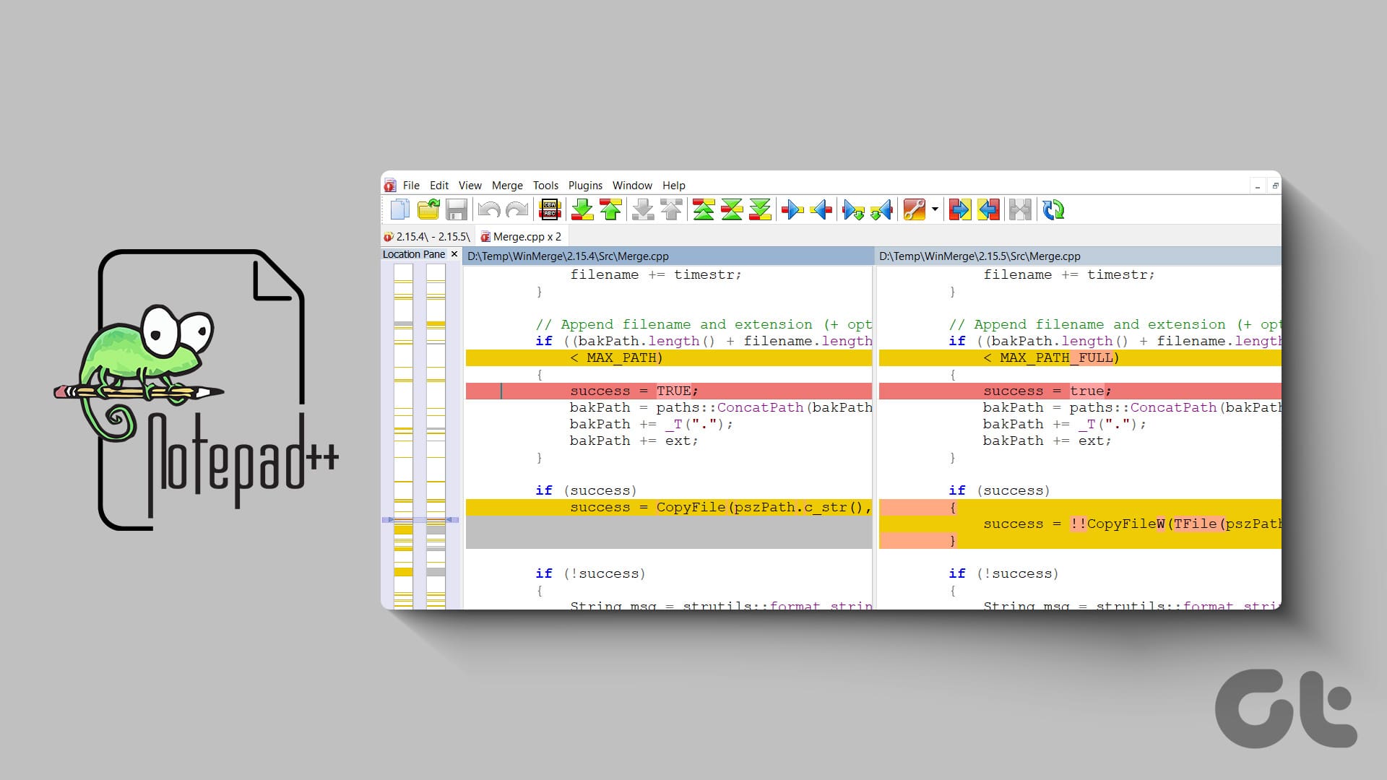The height and width of the screenshot is (780, 1387).
Task: Close the Location Pane panel
Action: 454,254
